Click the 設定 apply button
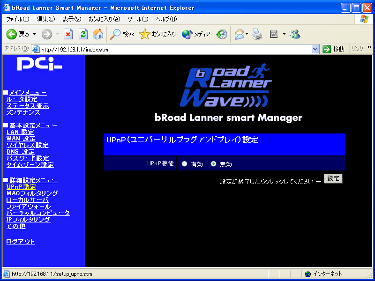 point(333,178)
